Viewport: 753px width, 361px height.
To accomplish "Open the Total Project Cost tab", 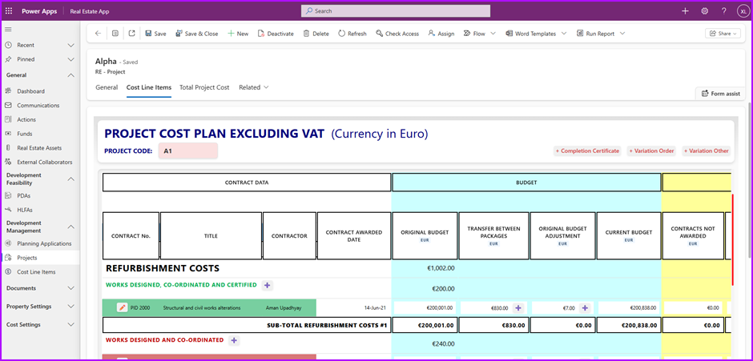I will (x=204, y=87).
